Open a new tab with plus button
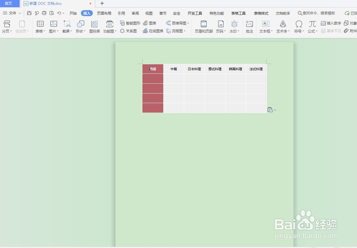This screenshot has width=357, height=248. (102, 3)
